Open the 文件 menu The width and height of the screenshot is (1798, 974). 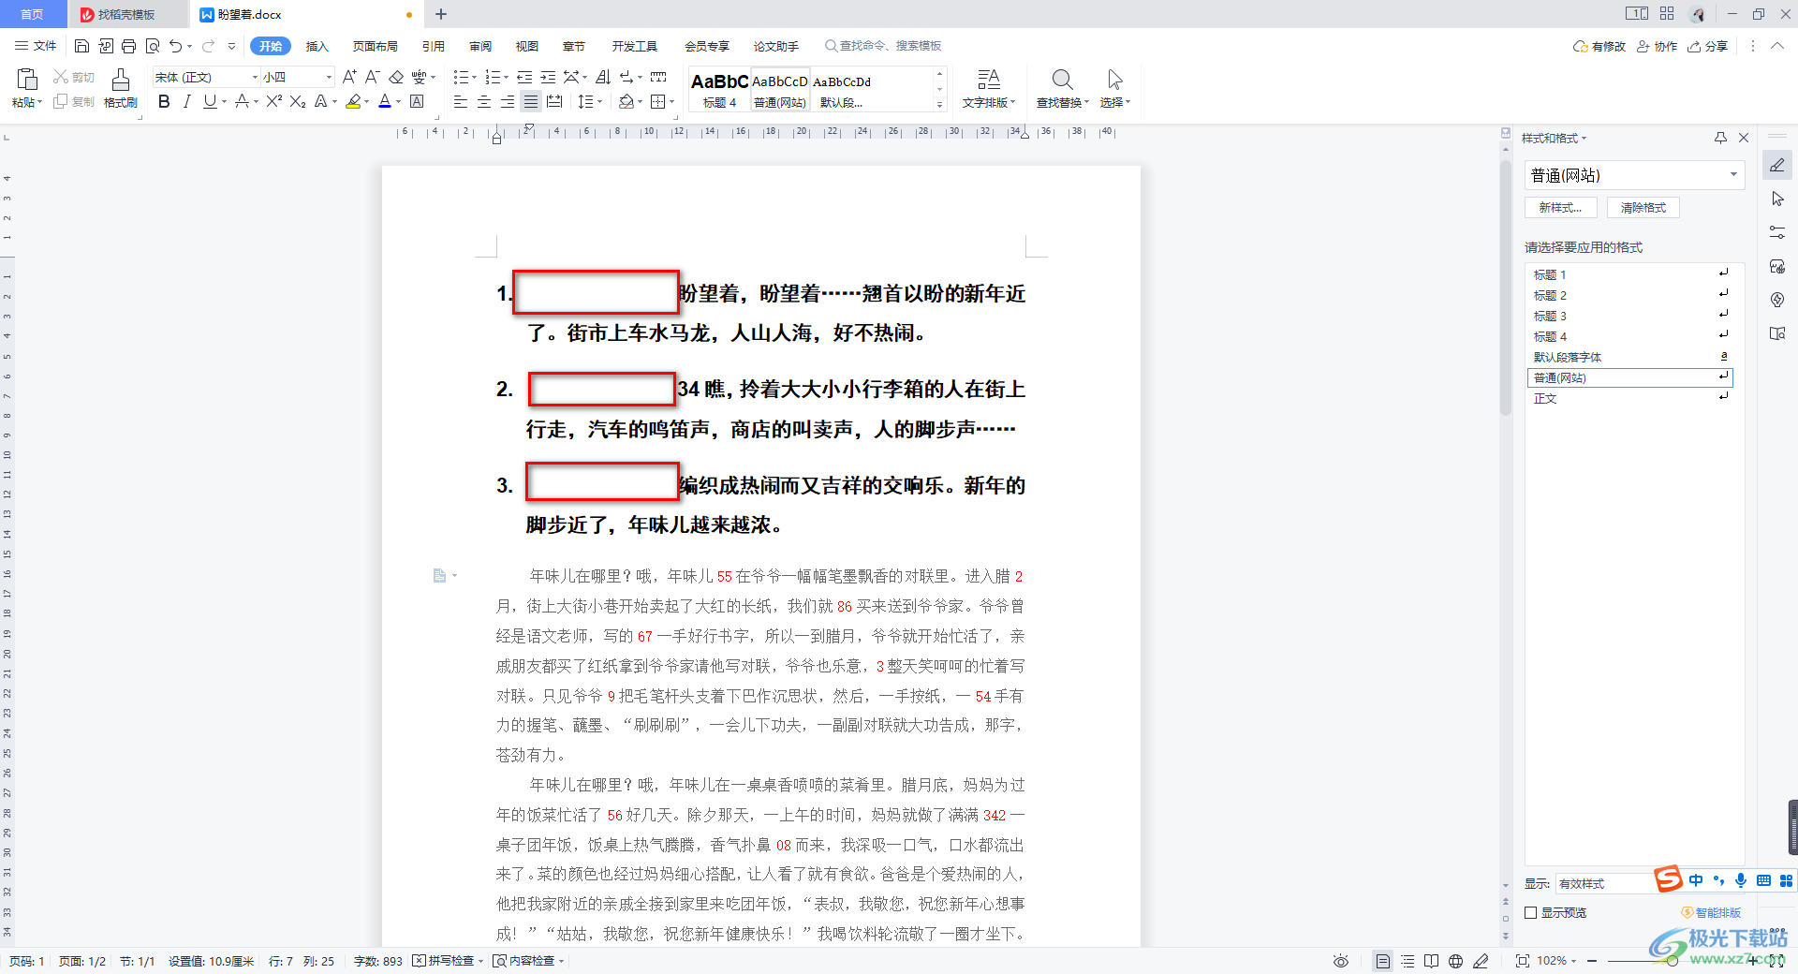click(x=36, y=46)
